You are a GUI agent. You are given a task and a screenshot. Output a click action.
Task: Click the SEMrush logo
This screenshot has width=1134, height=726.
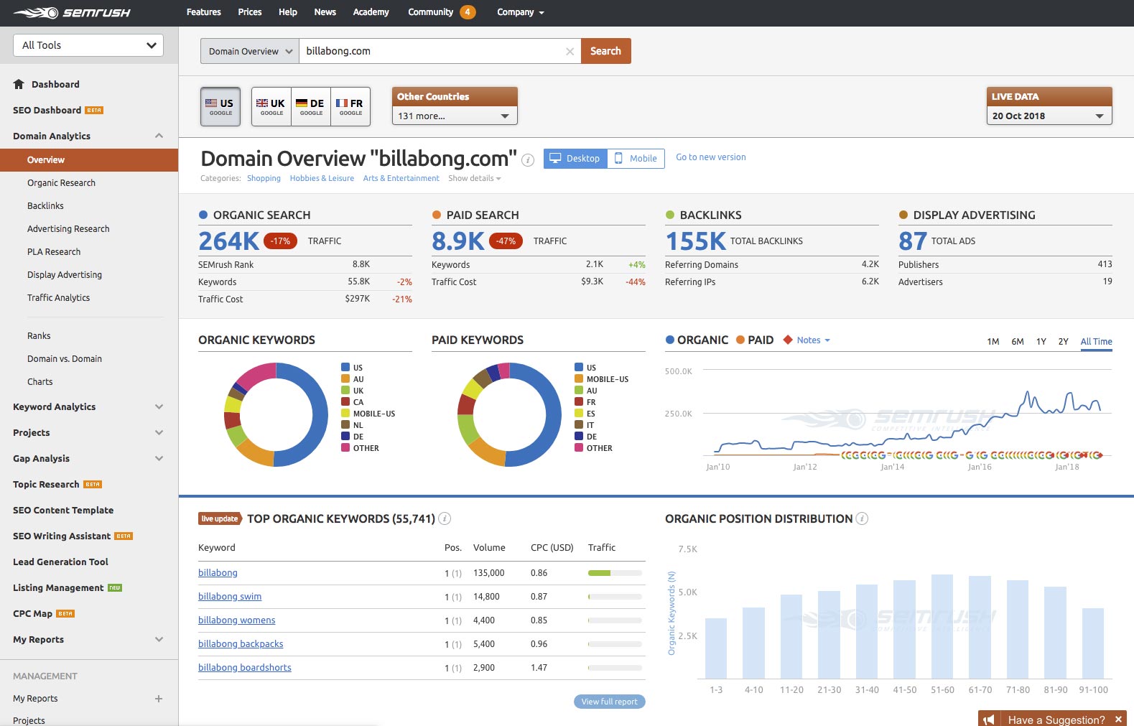(x=72, y=13)
